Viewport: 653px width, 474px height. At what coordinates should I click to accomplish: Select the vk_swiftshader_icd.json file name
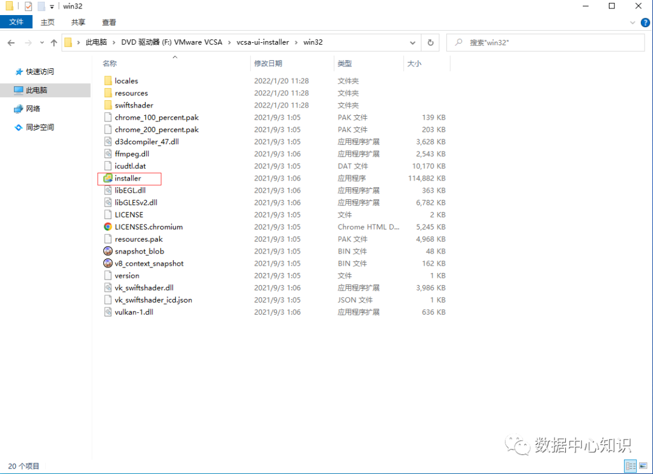153,299
